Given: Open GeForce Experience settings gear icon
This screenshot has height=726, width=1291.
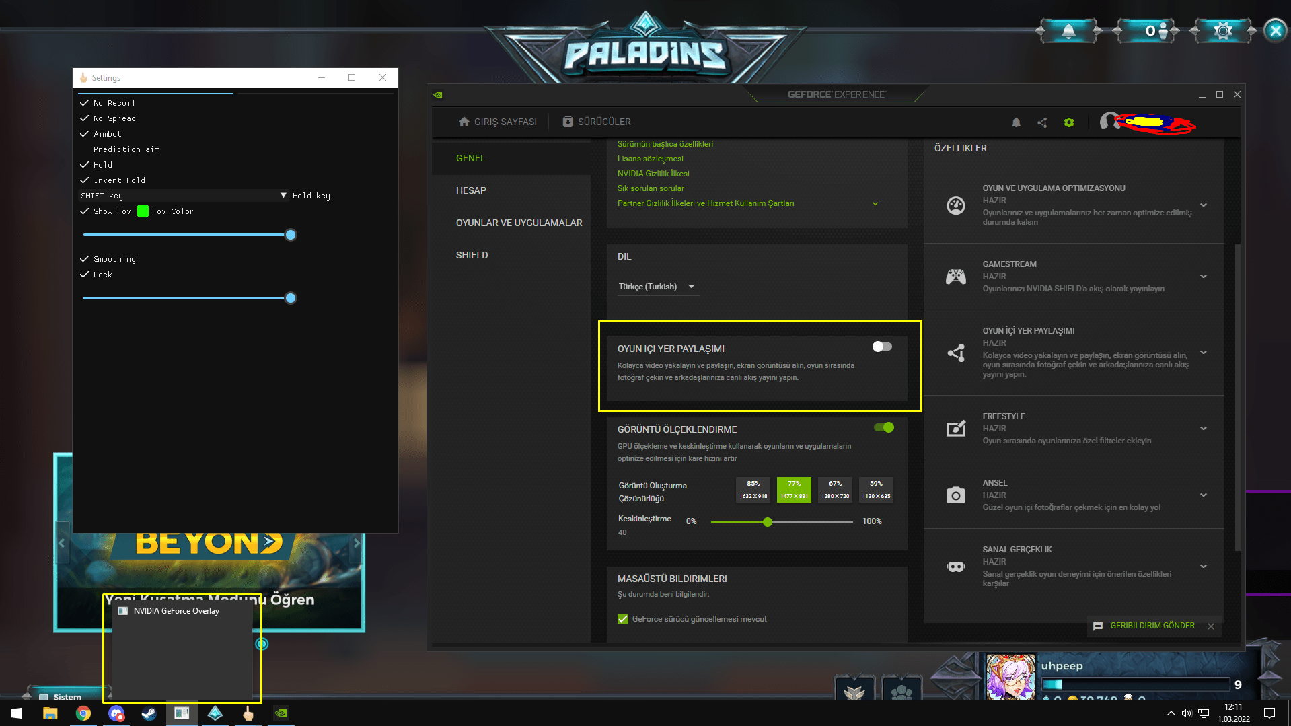Looking at the screenshot, I should click(1069, 122).
